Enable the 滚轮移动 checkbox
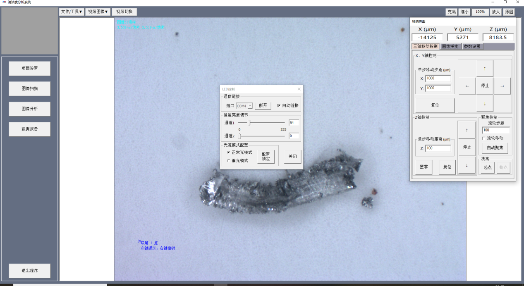Image resolution: width=524 pixels, height=286 pixels. coord(484,138)
